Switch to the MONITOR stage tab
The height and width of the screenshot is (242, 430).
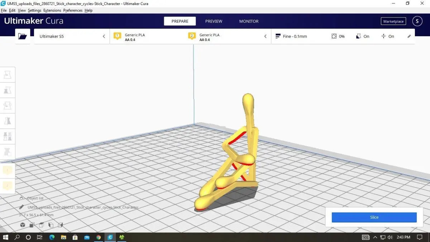click(x=249, y=21)
